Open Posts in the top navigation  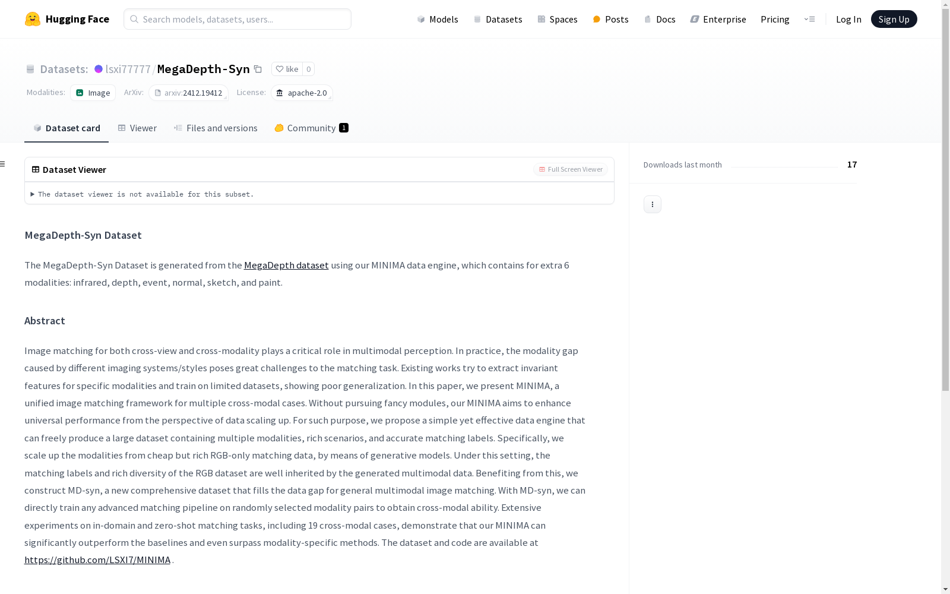click(x=610, y=19)
